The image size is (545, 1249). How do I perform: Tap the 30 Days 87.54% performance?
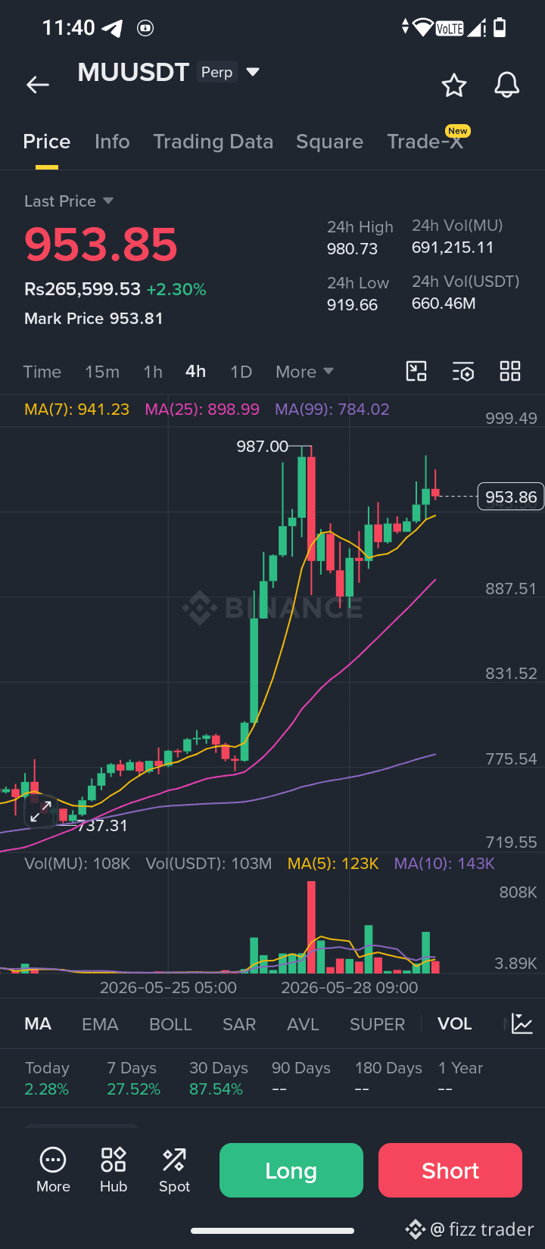(x=218, y=1079)
